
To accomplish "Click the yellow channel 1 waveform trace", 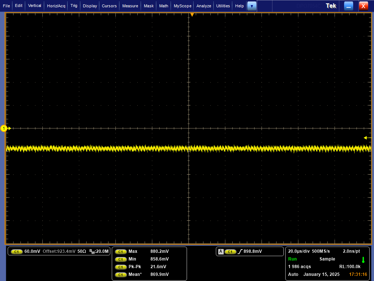I will pos(188,149).
